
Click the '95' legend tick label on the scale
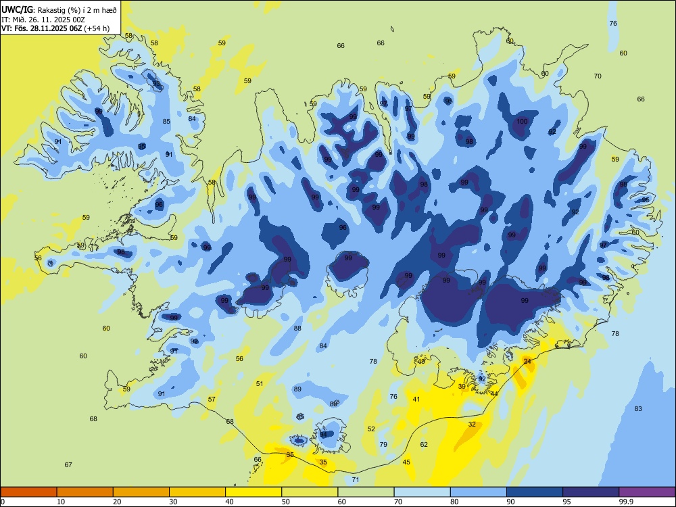[569, 502]
